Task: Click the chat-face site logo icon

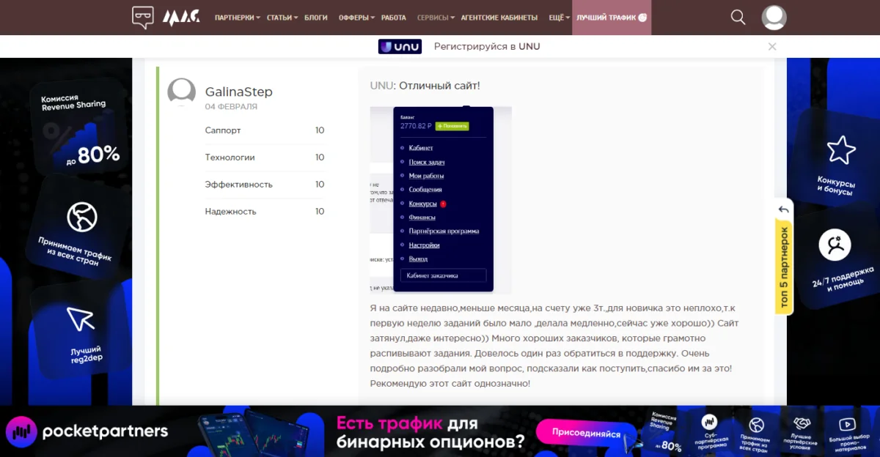Action: click(x=143, y=17)
